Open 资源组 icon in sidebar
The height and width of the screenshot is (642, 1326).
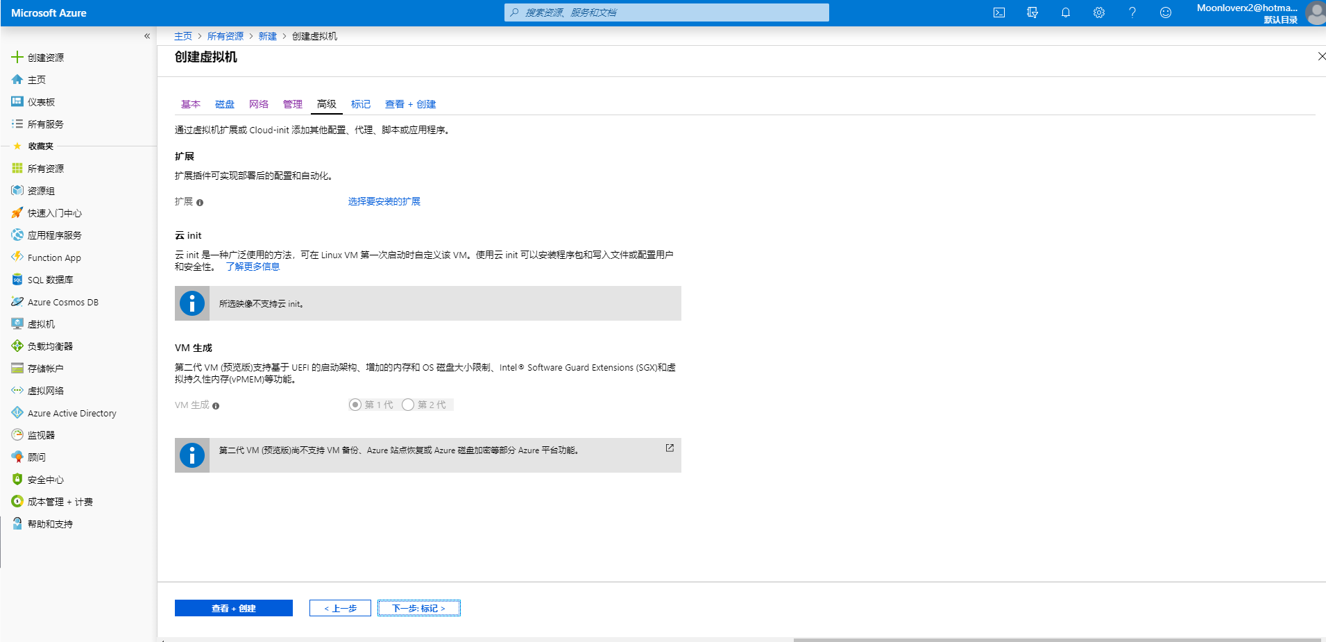[x=17, y=190]
